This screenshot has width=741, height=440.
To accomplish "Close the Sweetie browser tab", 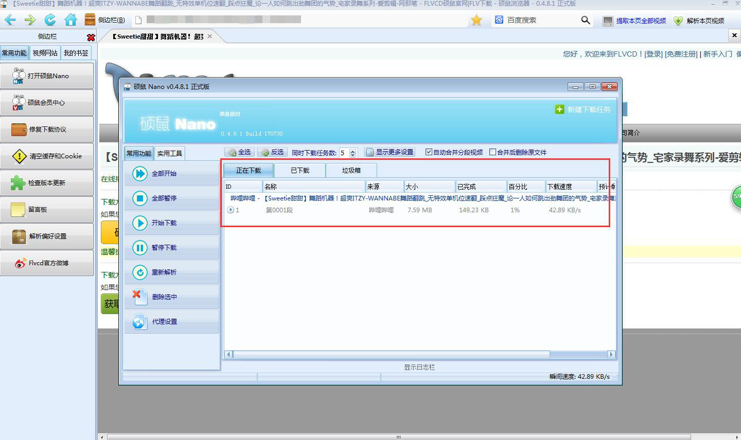I will coord(209,36).
